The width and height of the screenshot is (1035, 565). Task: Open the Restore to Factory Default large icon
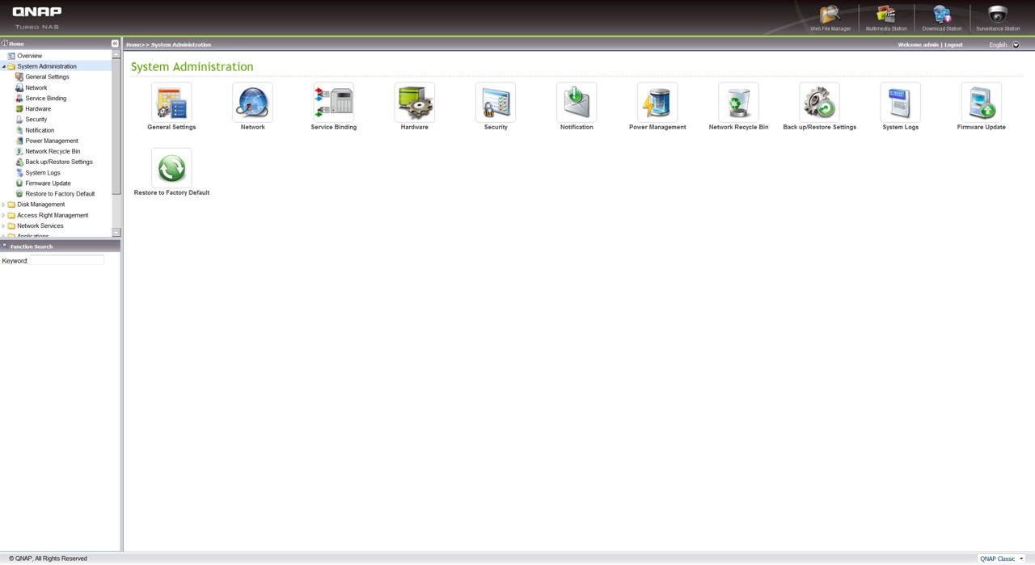171,168
